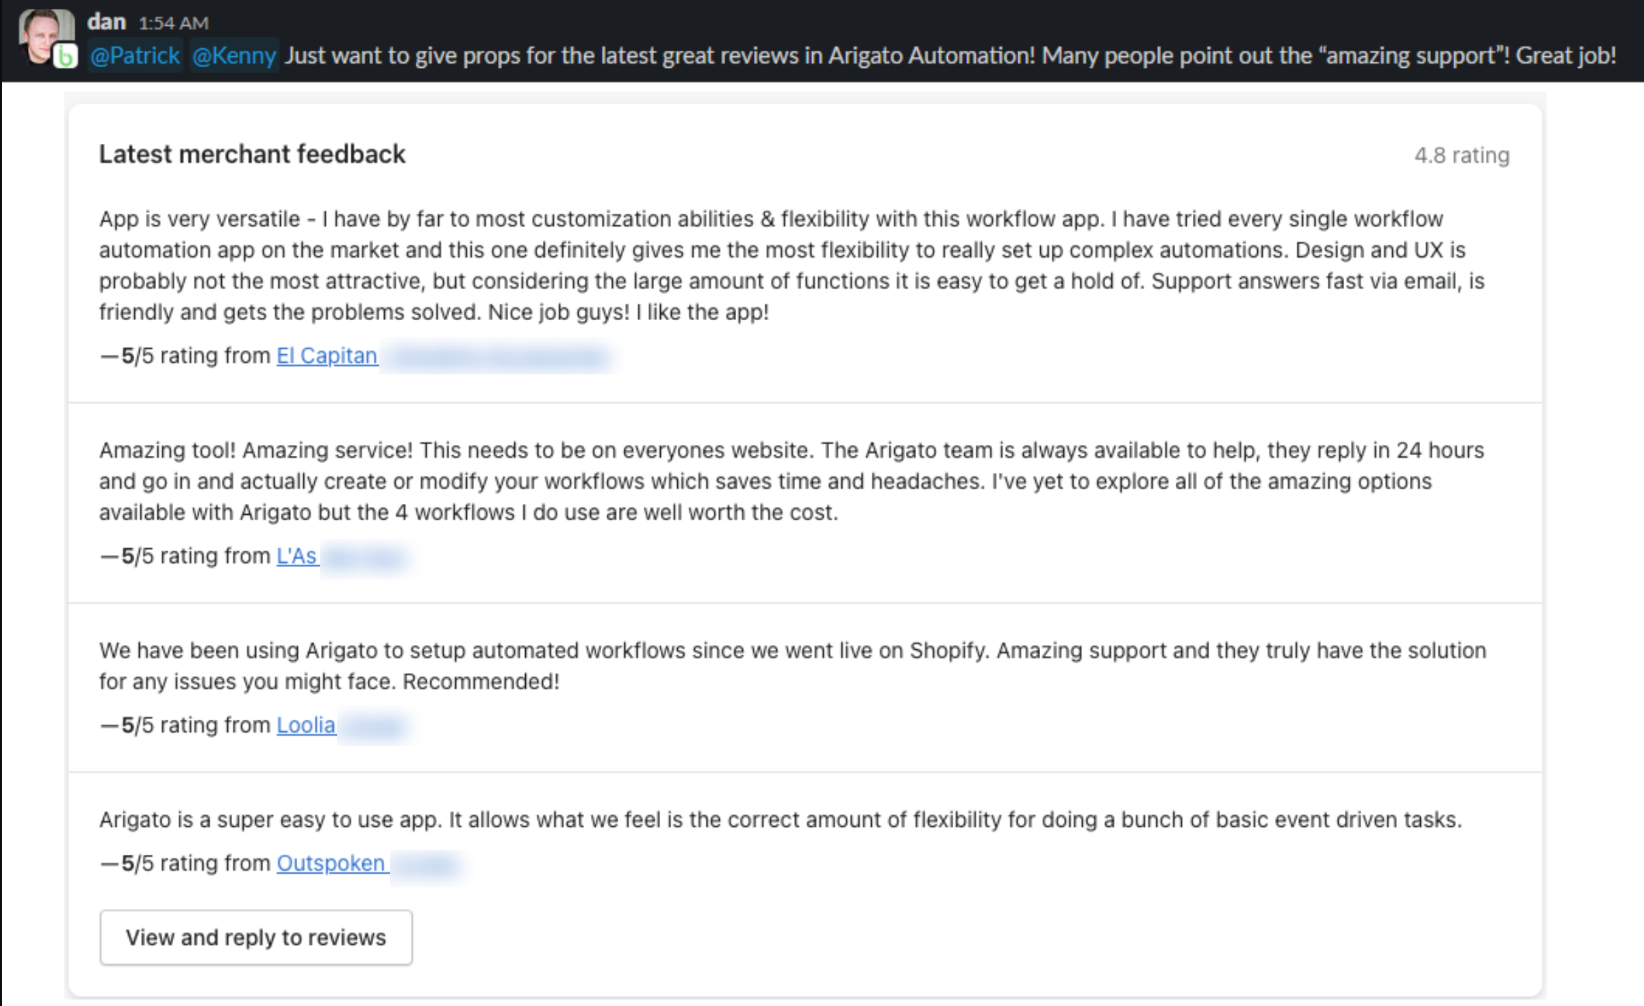The height and width of the screenshot is (1006, 1644).
Task: Click the Shopify workflows review paragraph
Action: (792, 665)
